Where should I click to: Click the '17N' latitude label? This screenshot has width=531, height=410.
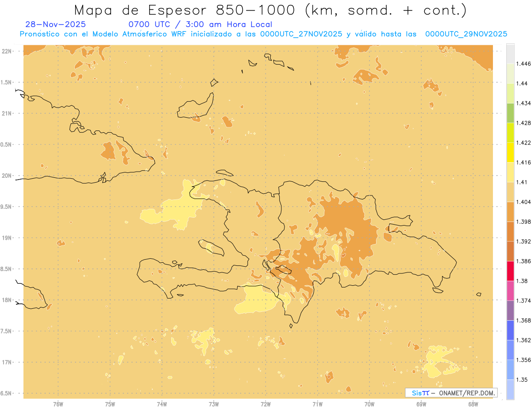point(6,362)
